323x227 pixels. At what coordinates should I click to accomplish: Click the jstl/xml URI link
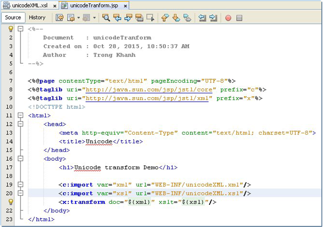coord(147,98)
